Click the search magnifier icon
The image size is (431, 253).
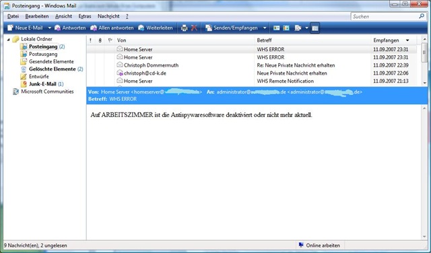tap(422, 16)
